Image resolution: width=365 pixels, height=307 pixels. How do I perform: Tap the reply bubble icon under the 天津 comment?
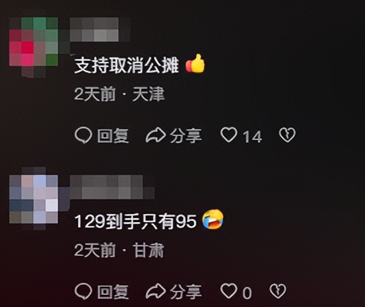83,136
